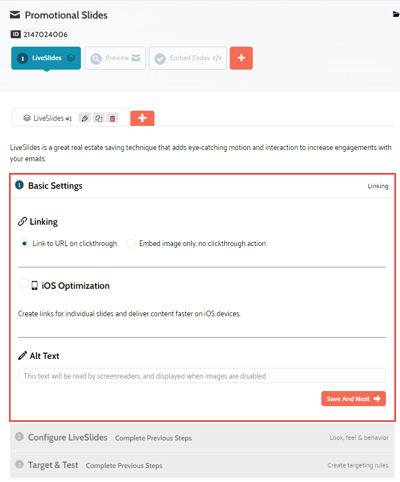Click the orange plus button beside LiveSlides #1 tab
The image size is (400, 482).
click(142, 118)
